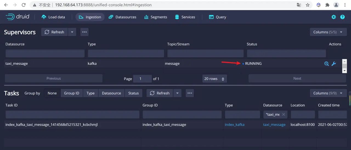The height and width of the screenshot is (150, 351).
Task: Click the kafka type cell
Action: [x=92, y=64]
